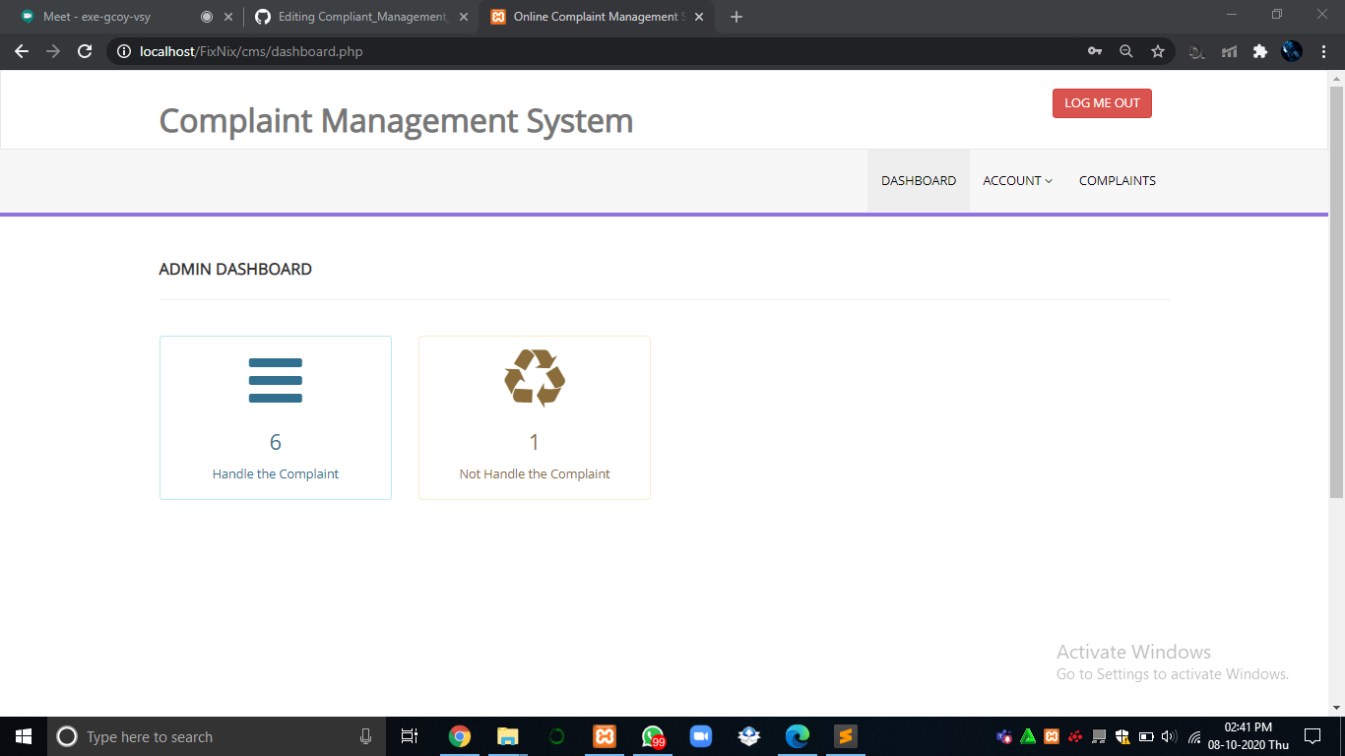Open the Chrome extensions puzzle icon
The height and width of the screenshot is (756, 1345).
click(x=1260, y=51)
